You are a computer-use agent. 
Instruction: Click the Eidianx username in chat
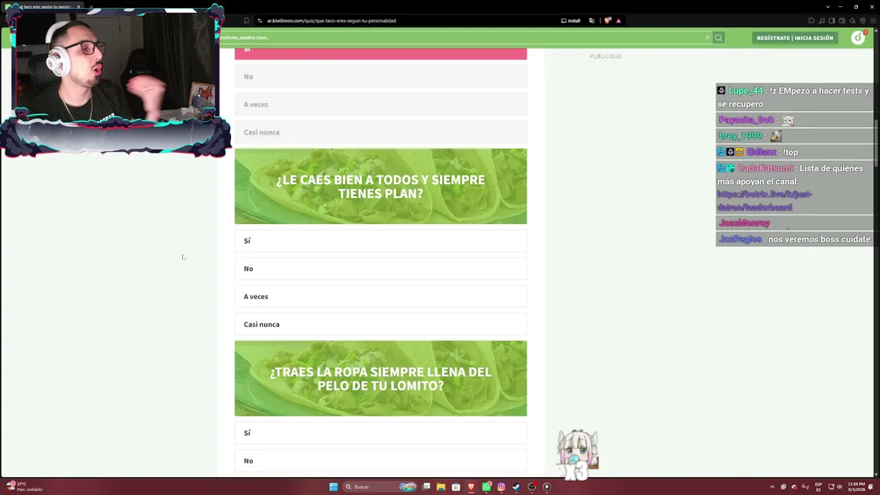tap(761, 152)
